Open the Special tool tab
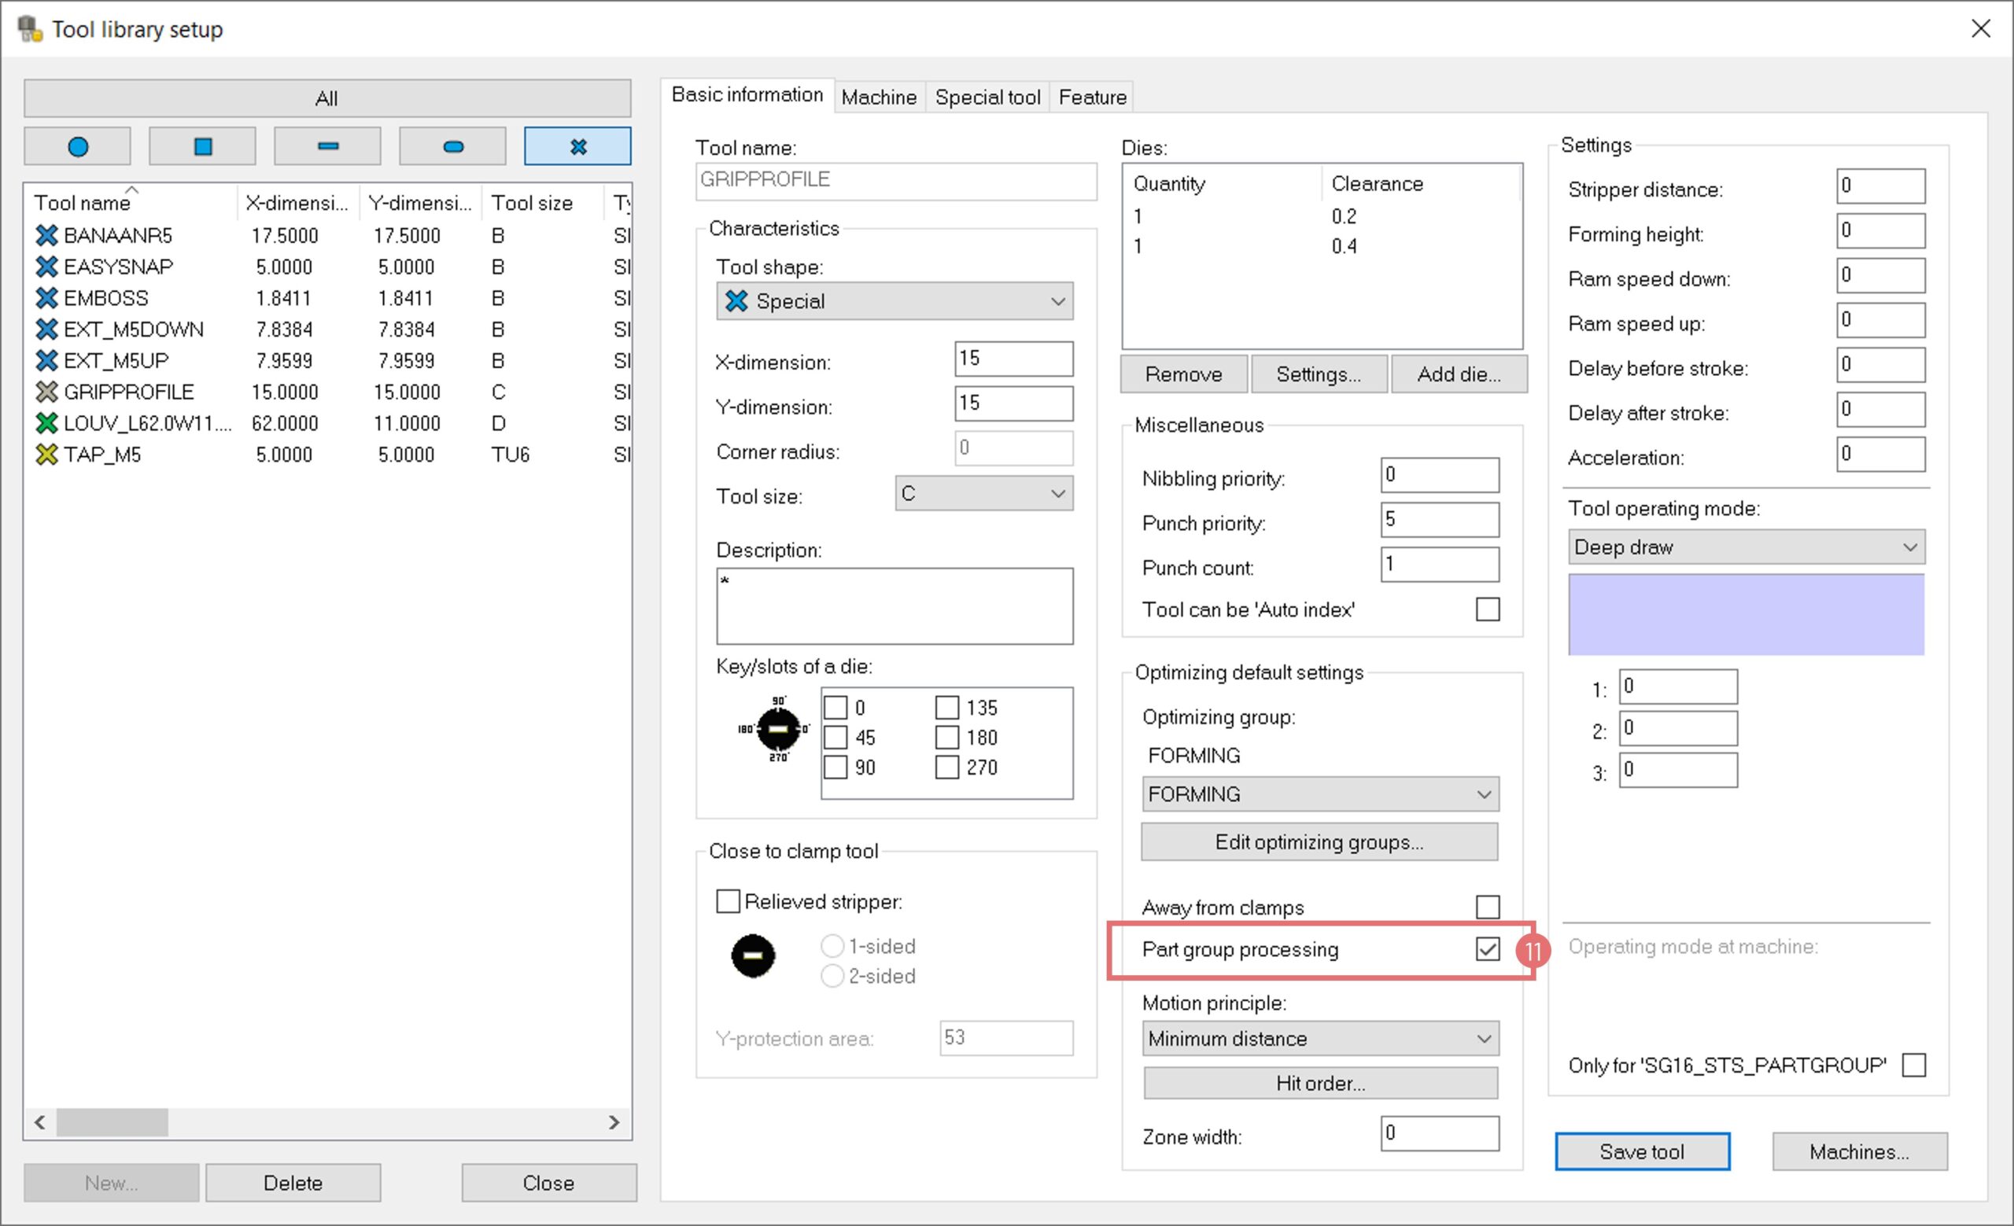The height and width of the screenshot is (1226, 2014). point(987,98)
